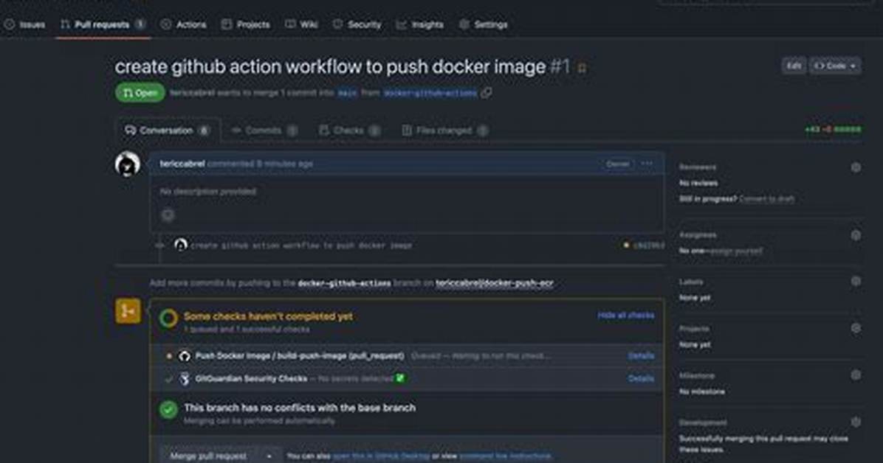Click the command line instructions link
The width and height of the screenshot is (883, 463).
click(505, 456)
